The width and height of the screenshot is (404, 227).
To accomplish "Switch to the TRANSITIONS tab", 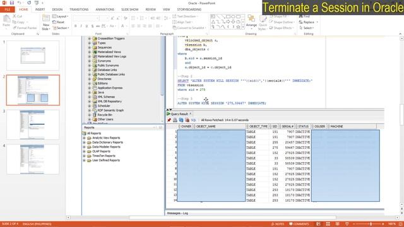I will pos(79,9).
